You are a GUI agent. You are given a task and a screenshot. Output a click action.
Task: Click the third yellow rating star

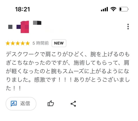pyautogui.click(x=18, y=43)
